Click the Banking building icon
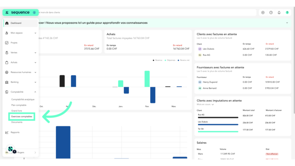Screen dimensions: 295x166 click(7, 82)
